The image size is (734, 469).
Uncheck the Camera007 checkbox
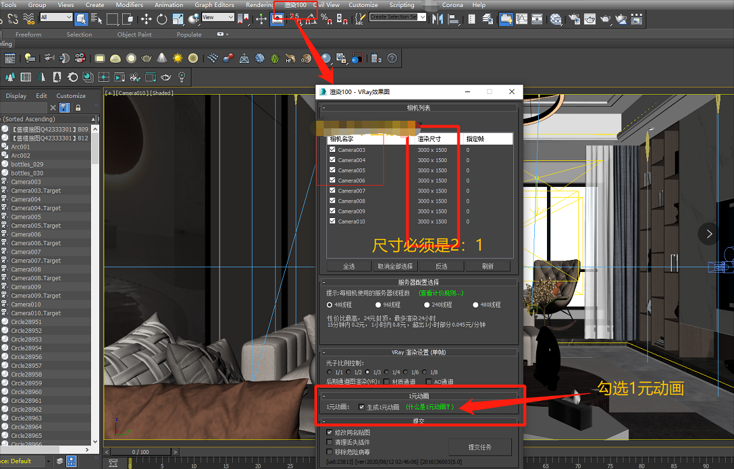tap(333, 190)
